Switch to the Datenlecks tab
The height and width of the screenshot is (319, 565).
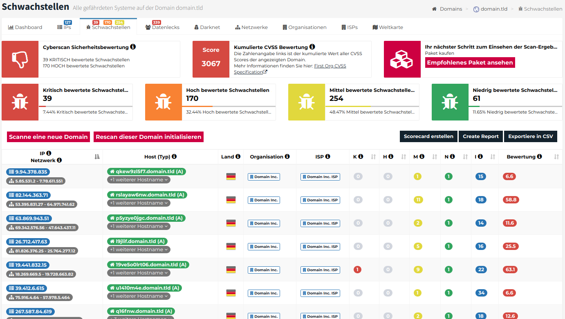(162, 27)
